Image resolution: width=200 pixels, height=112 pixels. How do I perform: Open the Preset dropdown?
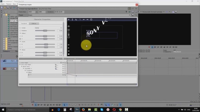(x=79, y=15)
